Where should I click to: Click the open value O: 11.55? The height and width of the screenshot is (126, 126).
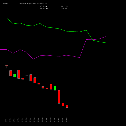point(44,9)
